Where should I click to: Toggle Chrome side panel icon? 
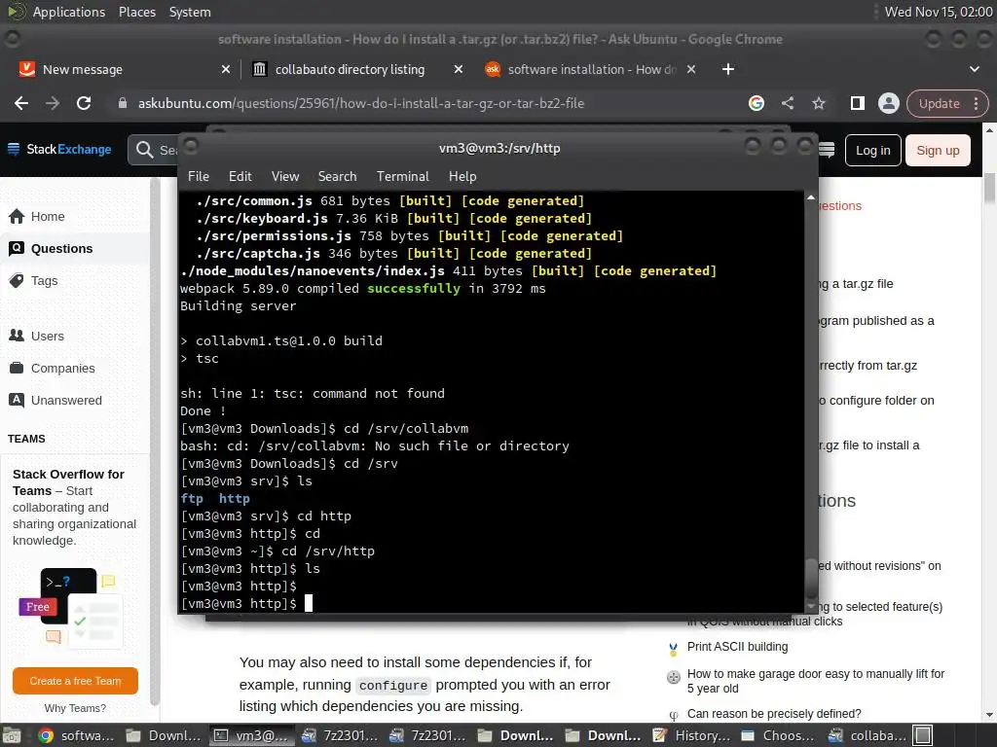[x=857, y=103]
